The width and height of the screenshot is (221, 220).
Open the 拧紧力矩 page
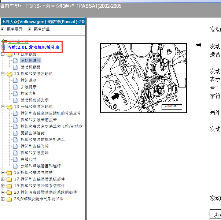[x=29, y=94]
